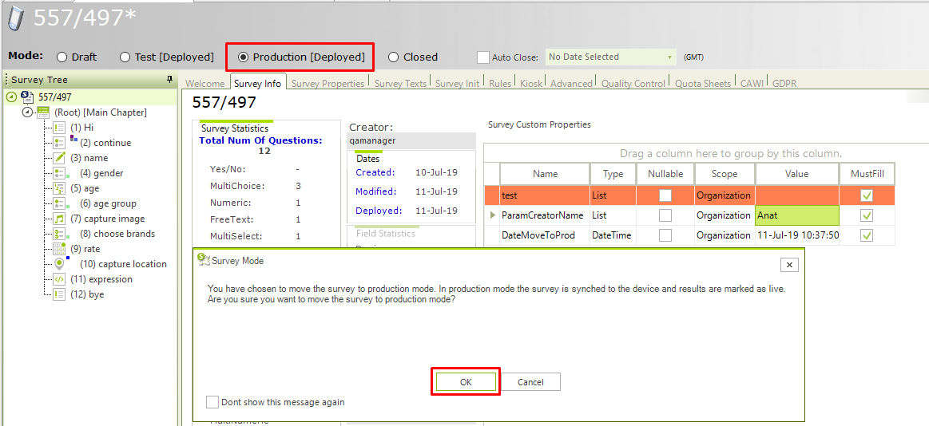Select (3) name in the survey tree

pos(89,158)
